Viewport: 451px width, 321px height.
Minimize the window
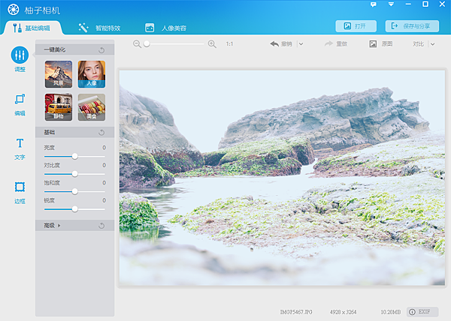[x=408, y=4]
